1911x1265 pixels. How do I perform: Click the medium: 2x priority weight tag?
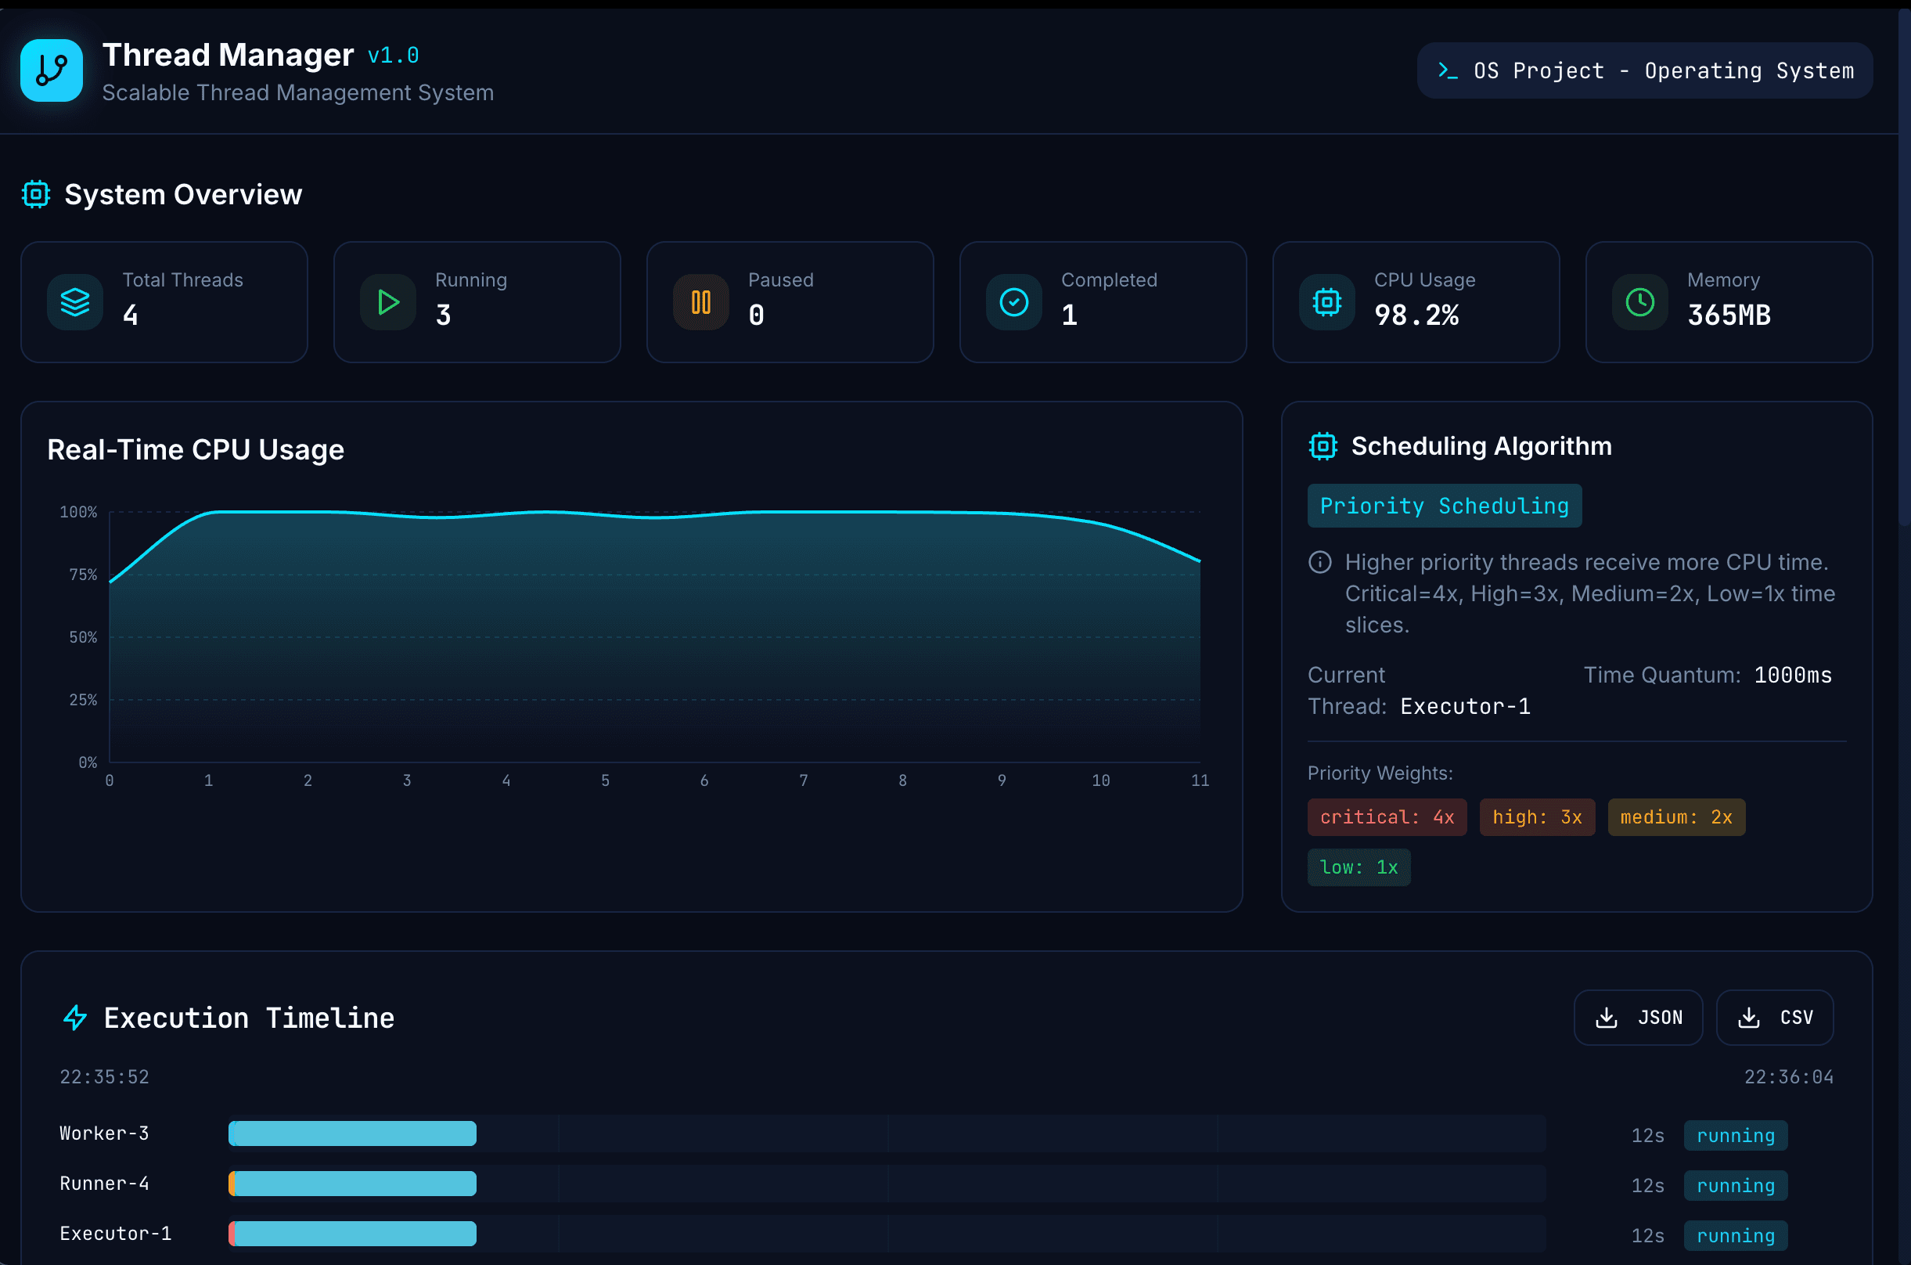[x=1675, y=817]
